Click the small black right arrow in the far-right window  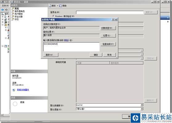coord(168,22)
